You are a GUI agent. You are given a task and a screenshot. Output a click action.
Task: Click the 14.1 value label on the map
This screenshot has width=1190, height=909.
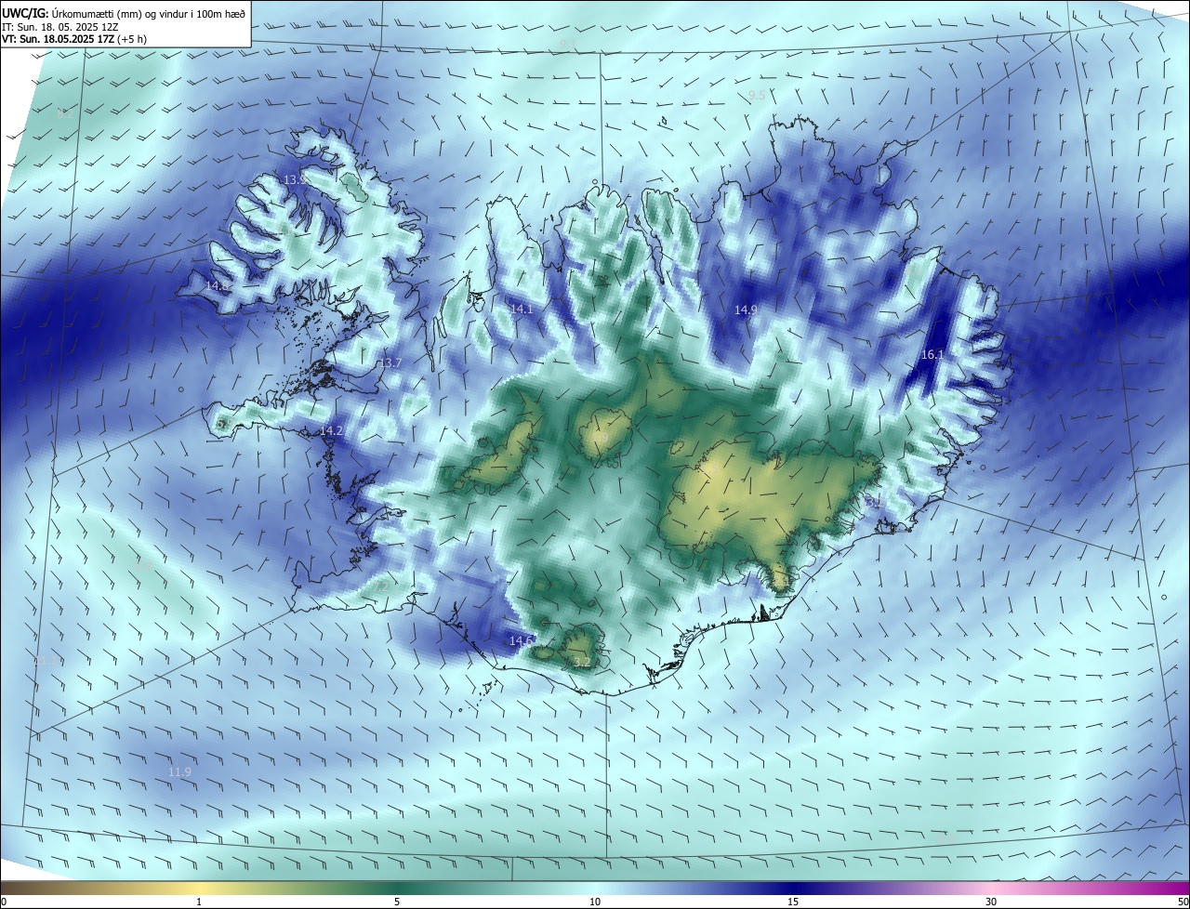pos(522,309)
